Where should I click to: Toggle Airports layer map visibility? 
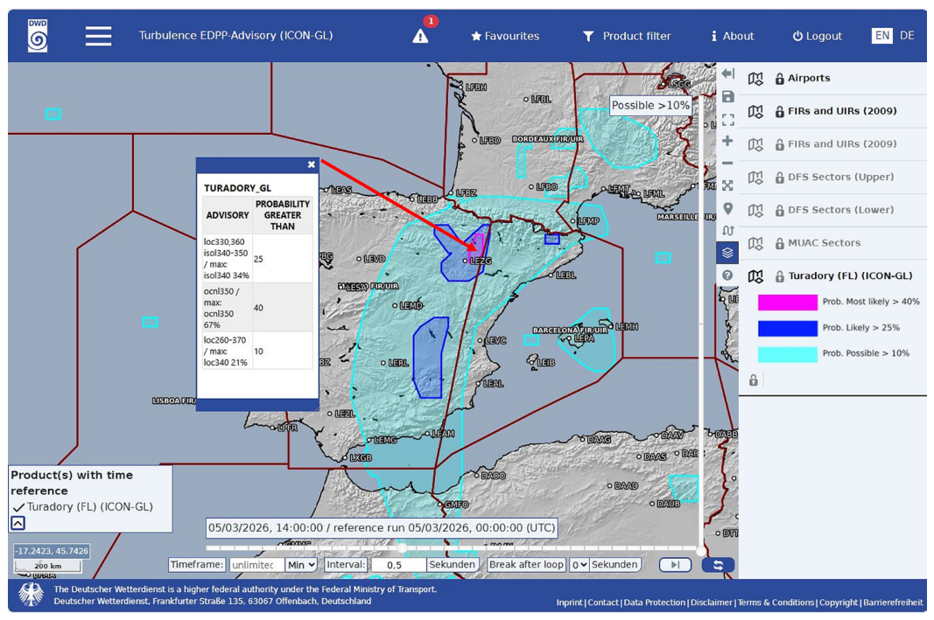[755, 79]
